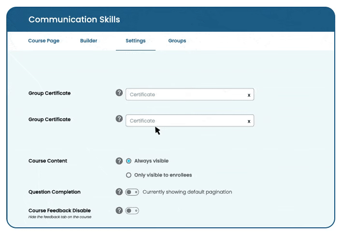Select the Always visible radio option

(128, 161)
